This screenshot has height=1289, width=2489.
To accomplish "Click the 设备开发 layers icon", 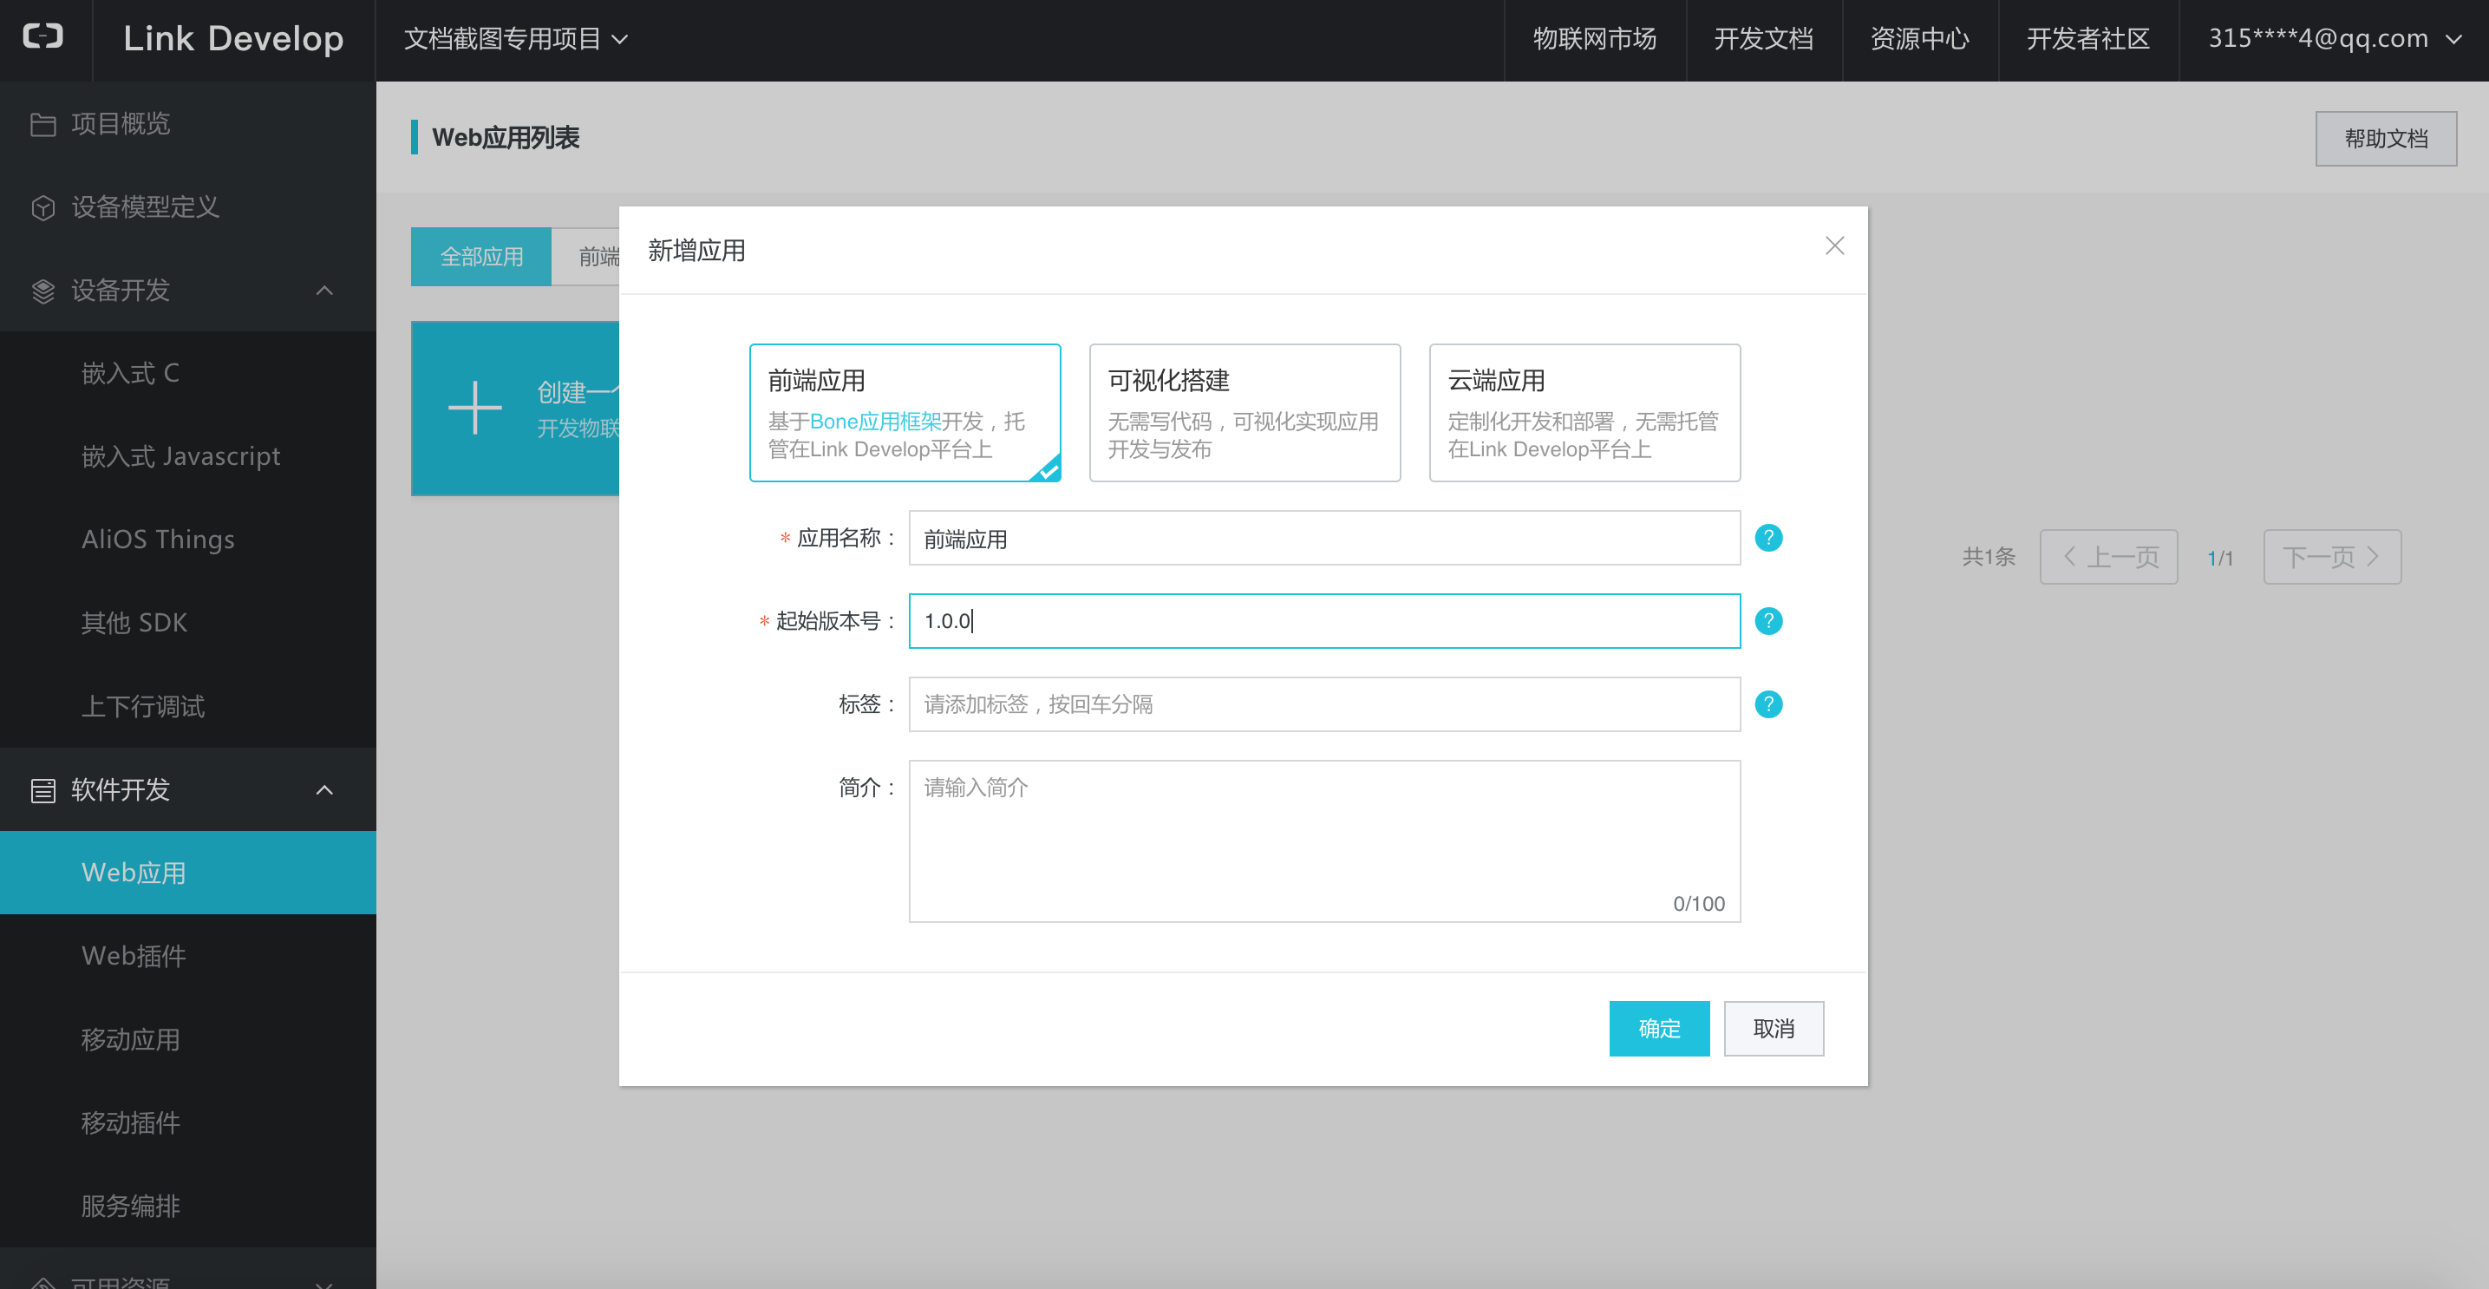I will 42,291.
